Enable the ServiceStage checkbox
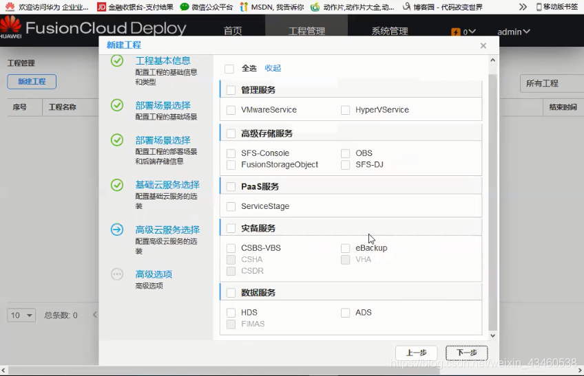This screenshot has height=376, width=584. coord(231,206)
